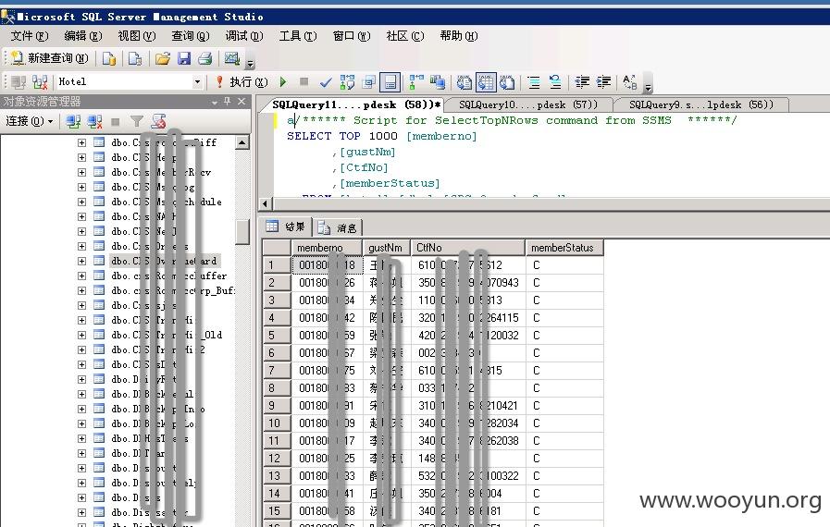Click the Object Explorer Filter funnel icon
Screen dimensions: 830x527
point(137,121)
